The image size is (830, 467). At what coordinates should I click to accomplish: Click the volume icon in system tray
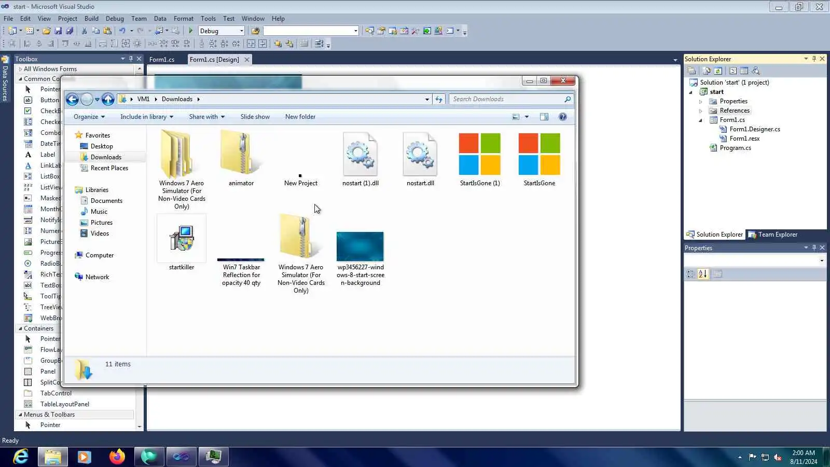[778, 457]
